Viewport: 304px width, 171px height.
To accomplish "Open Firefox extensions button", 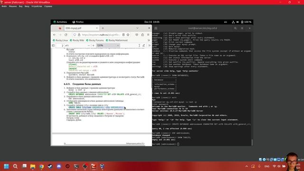I will (142, 35).
